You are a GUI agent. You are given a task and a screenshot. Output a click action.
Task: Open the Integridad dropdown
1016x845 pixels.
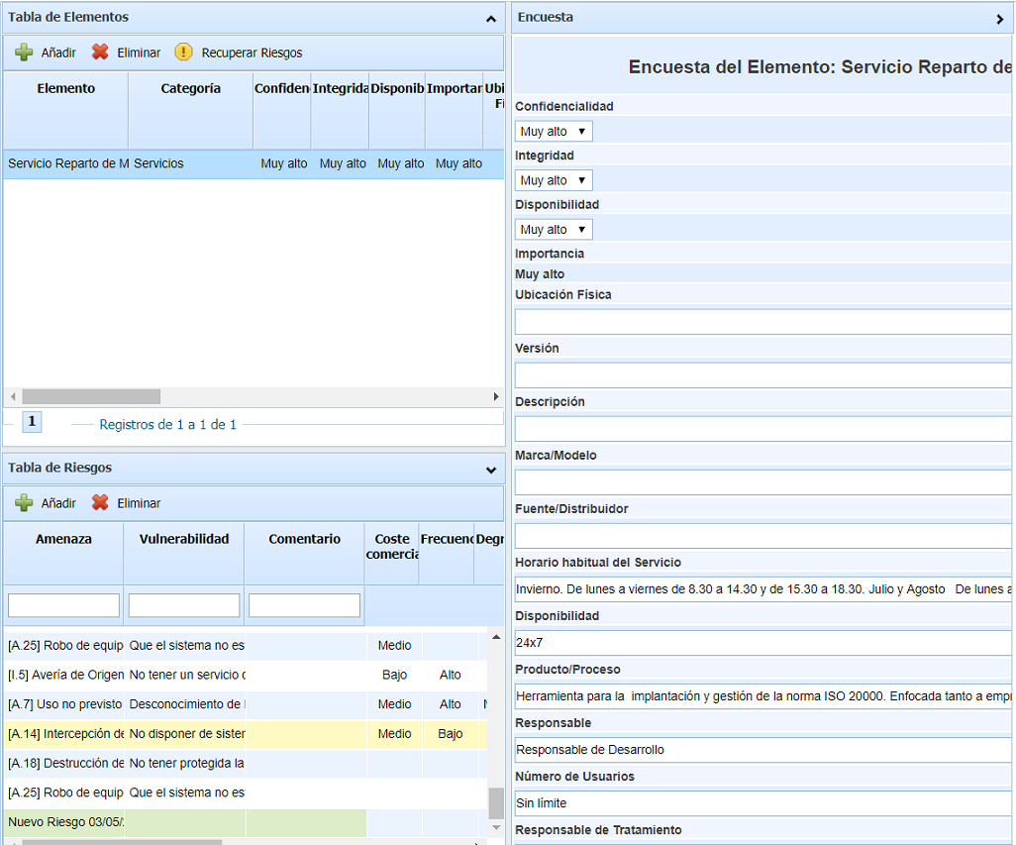554,180
